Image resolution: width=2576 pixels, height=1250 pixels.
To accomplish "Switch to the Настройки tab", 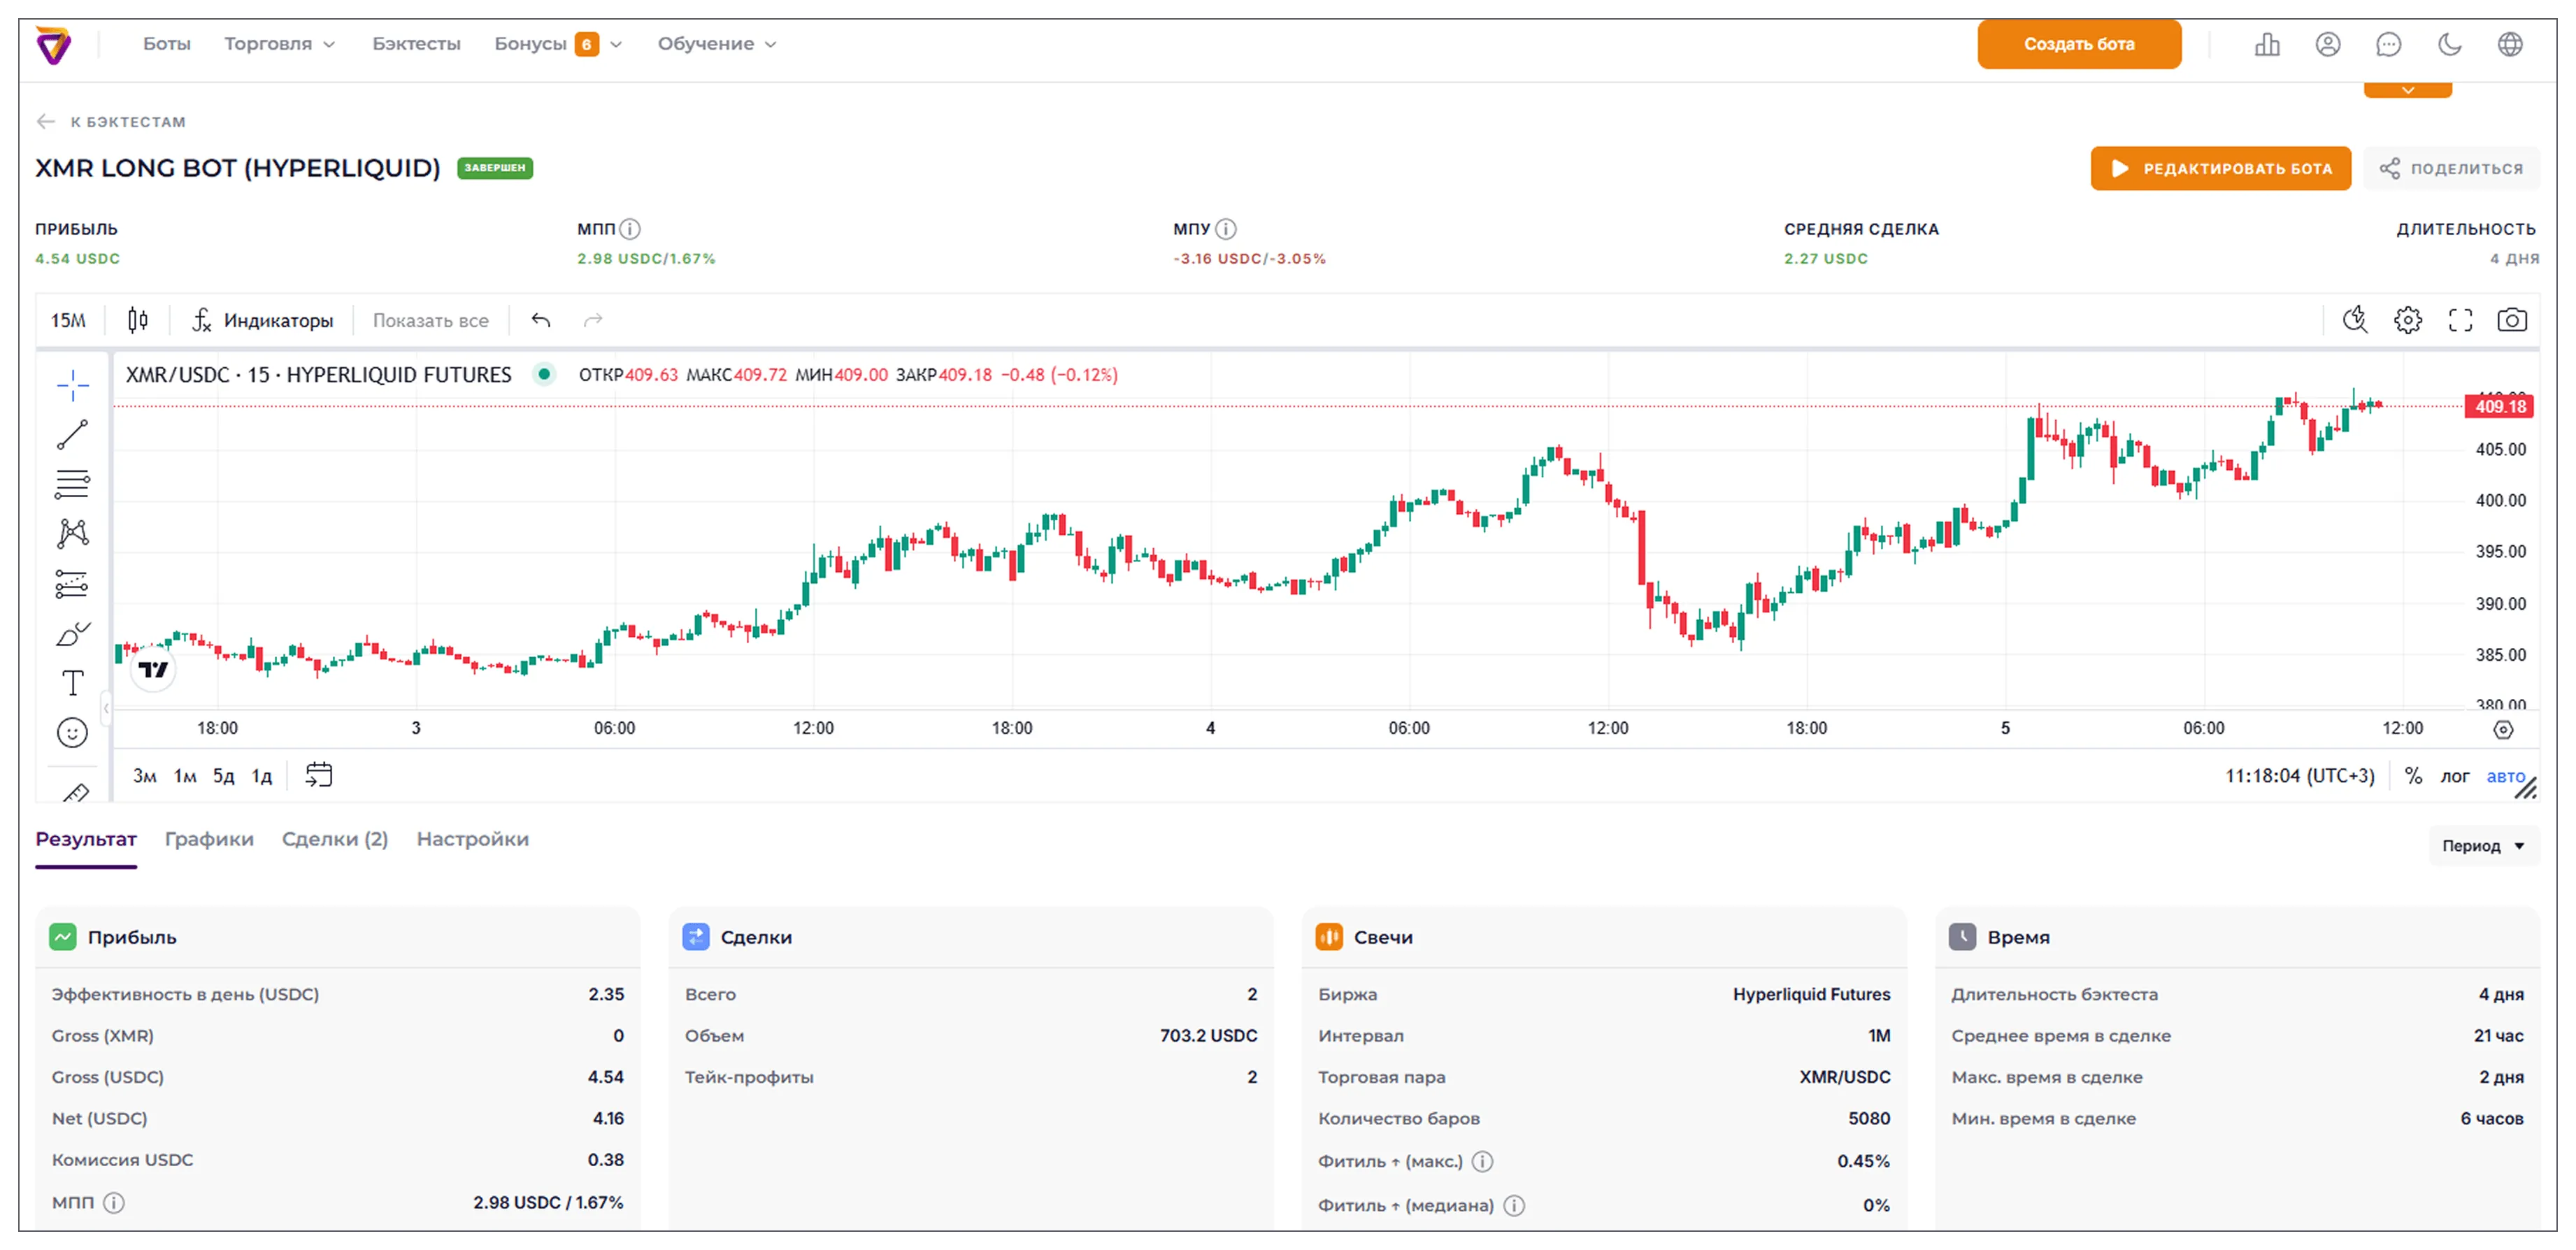I will tap(473, 840).
